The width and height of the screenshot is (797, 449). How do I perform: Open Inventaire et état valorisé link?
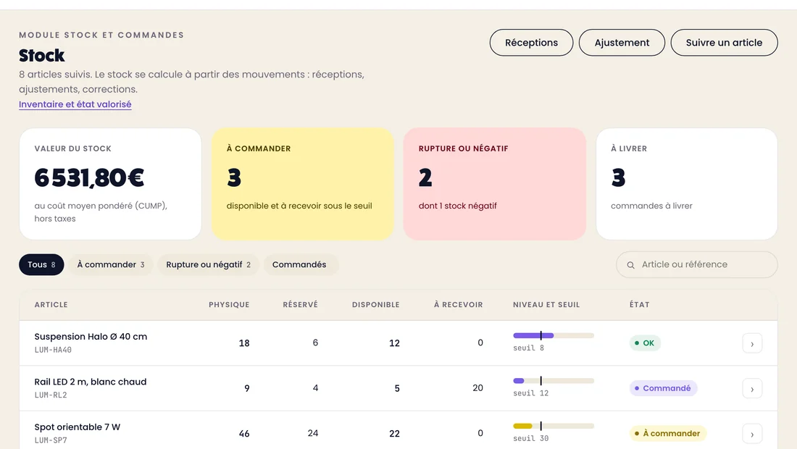pos(75,104)
